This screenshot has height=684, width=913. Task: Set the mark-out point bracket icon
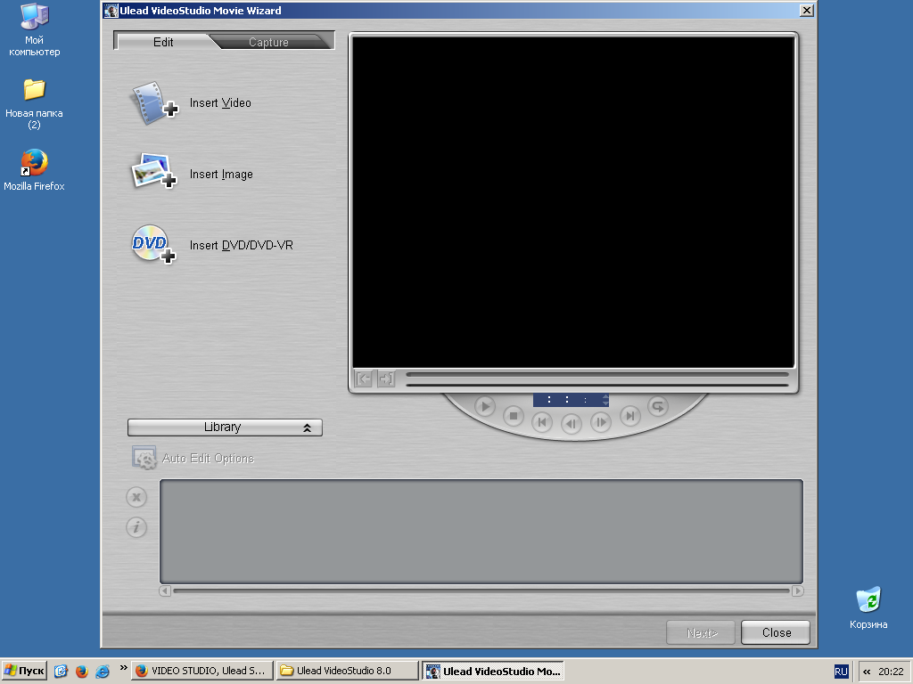[385, 379]
